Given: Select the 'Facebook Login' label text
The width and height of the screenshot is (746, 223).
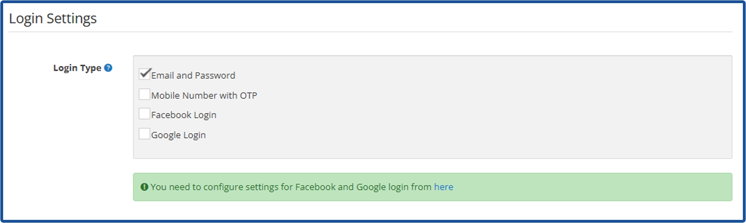Looking at the screenshot, I should tap(184, 115).
